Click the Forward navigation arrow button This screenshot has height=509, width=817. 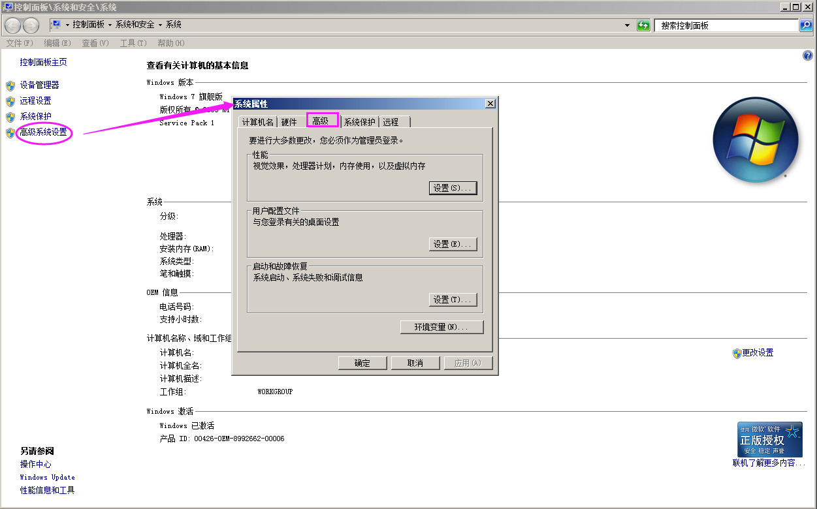31,25
